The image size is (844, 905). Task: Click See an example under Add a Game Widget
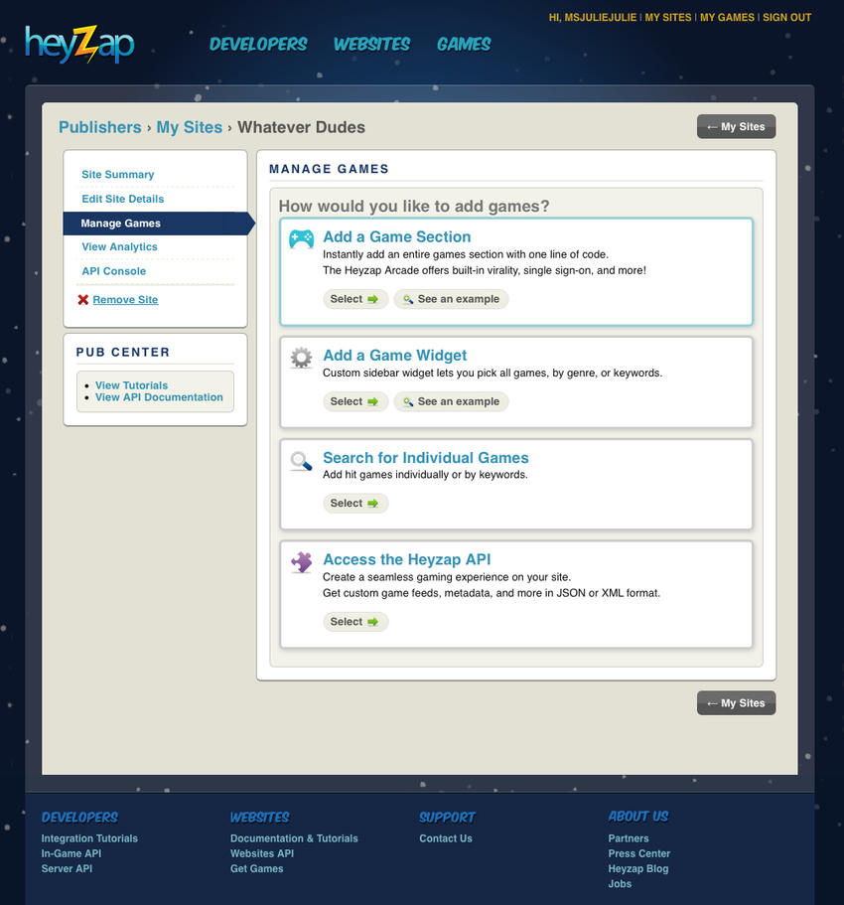click(x=451, y=401)
